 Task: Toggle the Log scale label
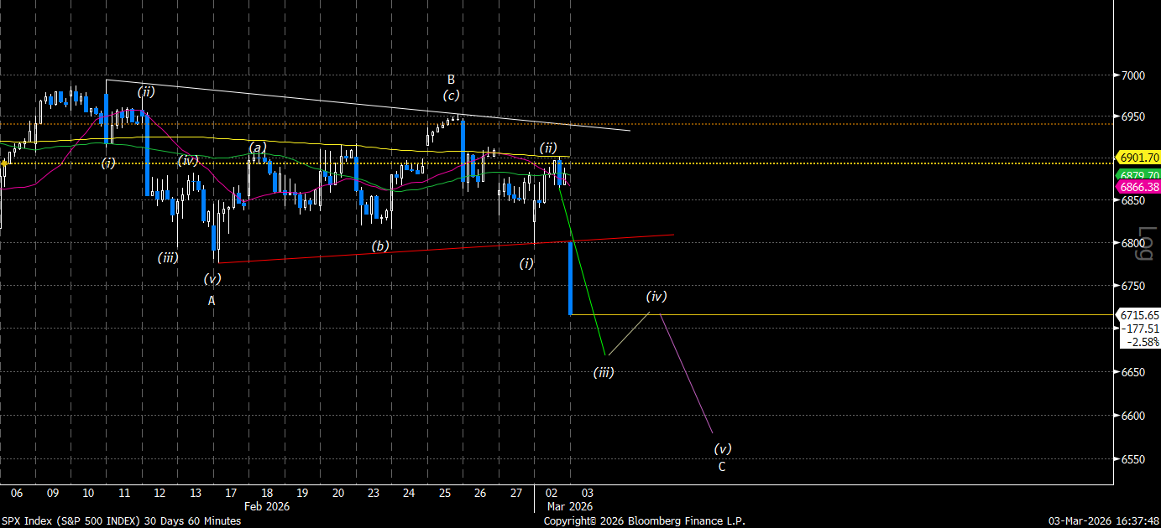[1147, 243]
